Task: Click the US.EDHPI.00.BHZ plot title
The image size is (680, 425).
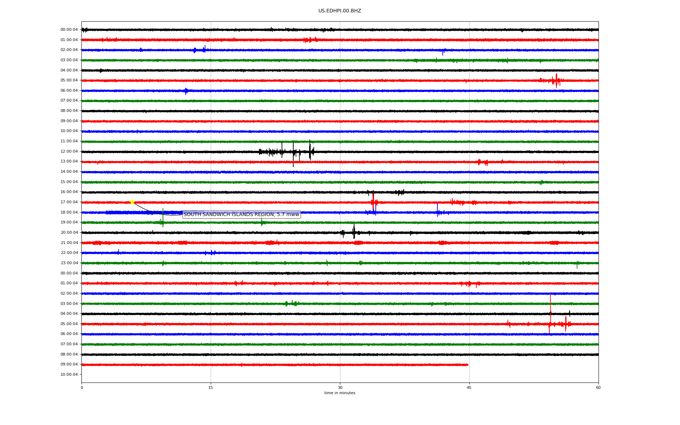Action: click(x=339, y=11)
